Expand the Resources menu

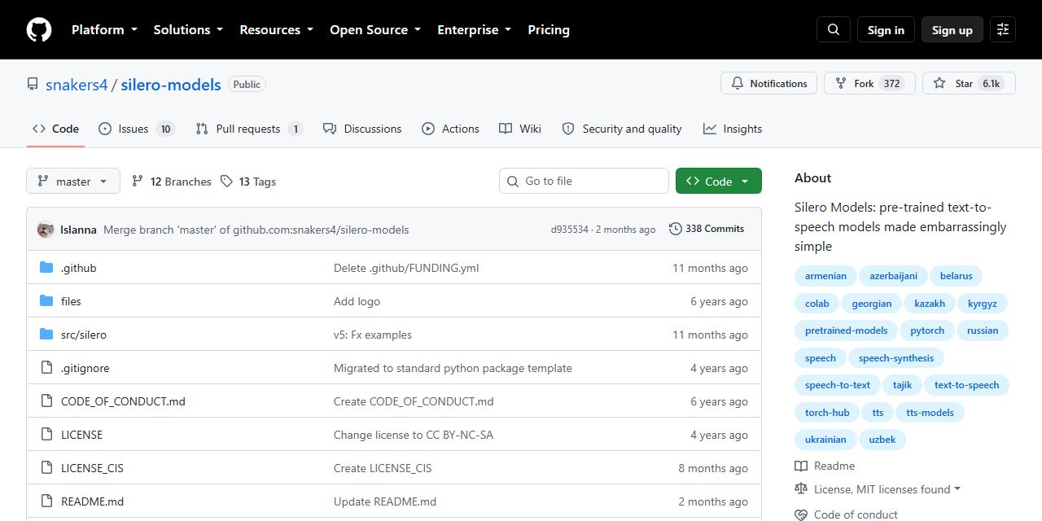pyautogui.click(x=276, y=30)
